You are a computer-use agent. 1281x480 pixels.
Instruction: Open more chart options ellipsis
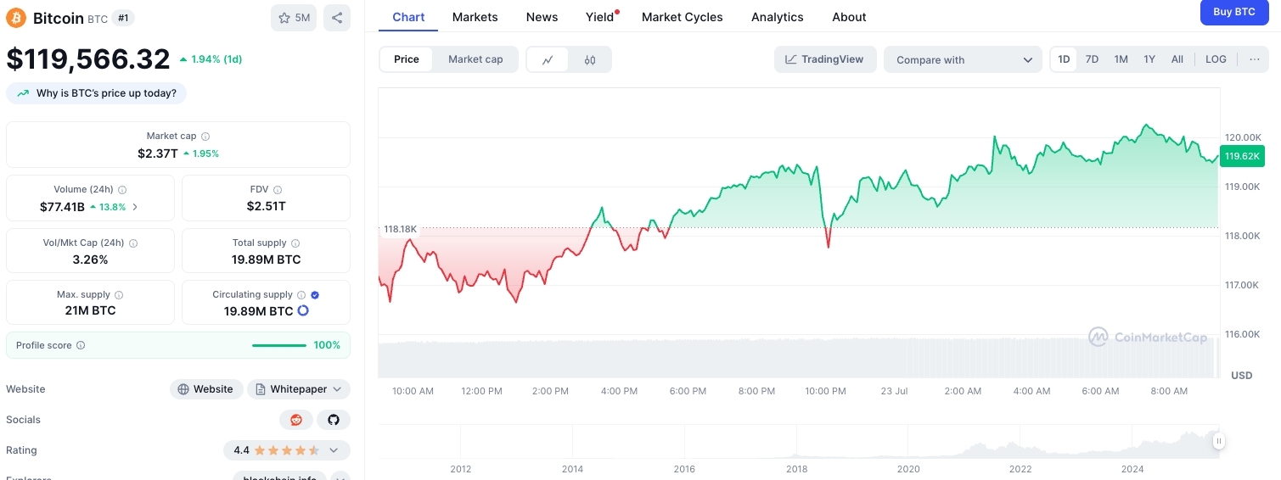[x=1254, y=59]
